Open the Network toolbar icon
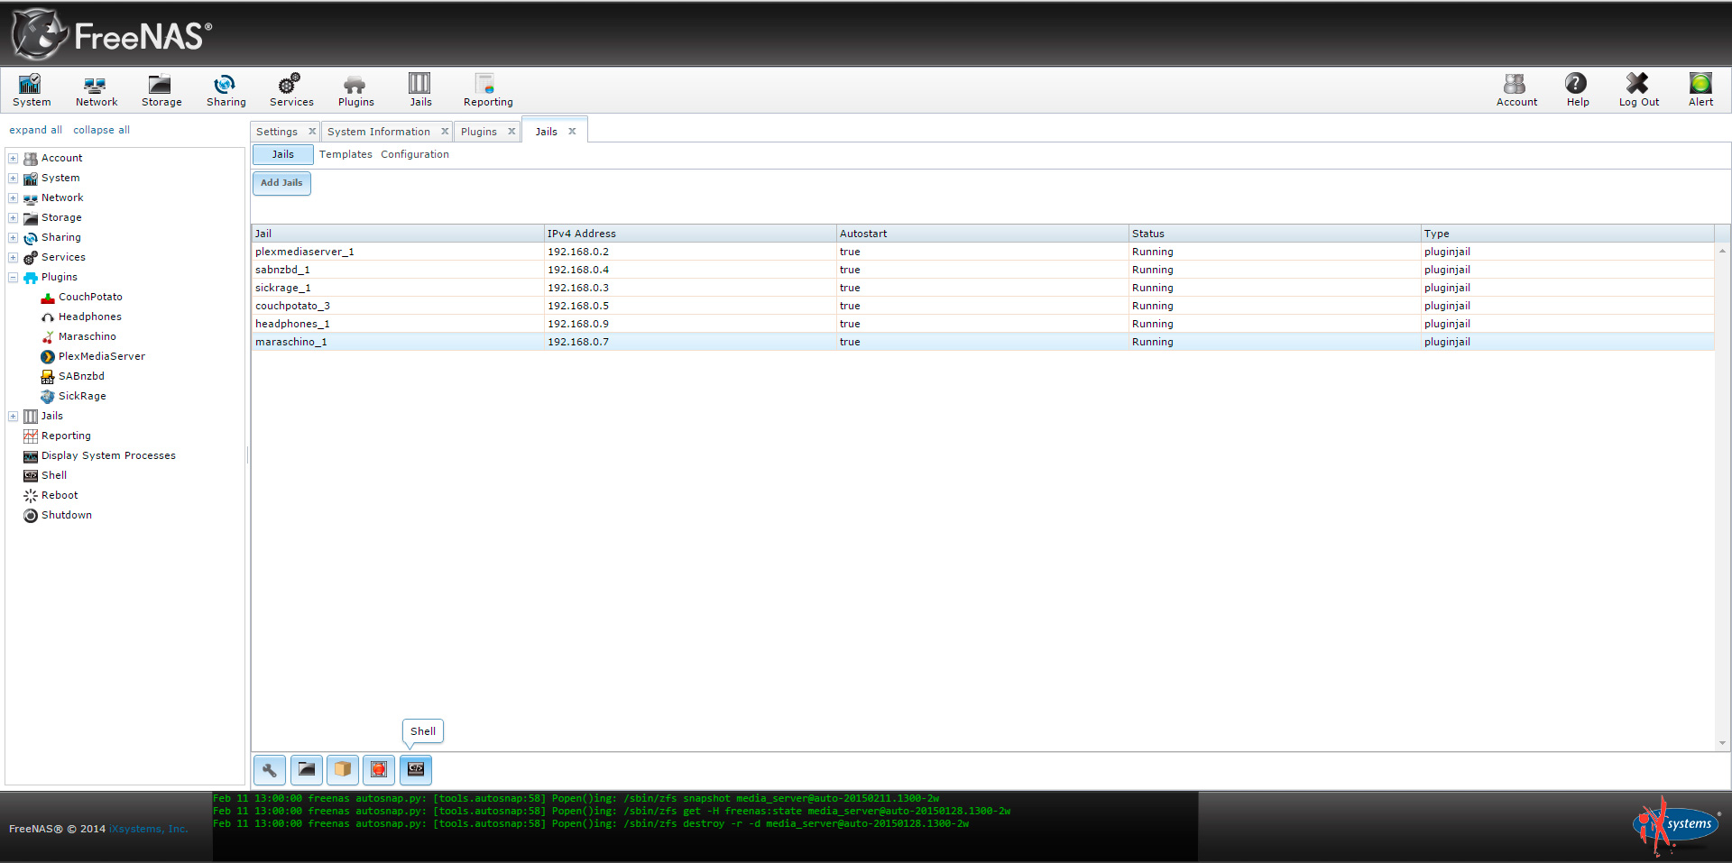Image resolution: width=1732 pixels, height=863 pixels. click(x=96, y=90)
